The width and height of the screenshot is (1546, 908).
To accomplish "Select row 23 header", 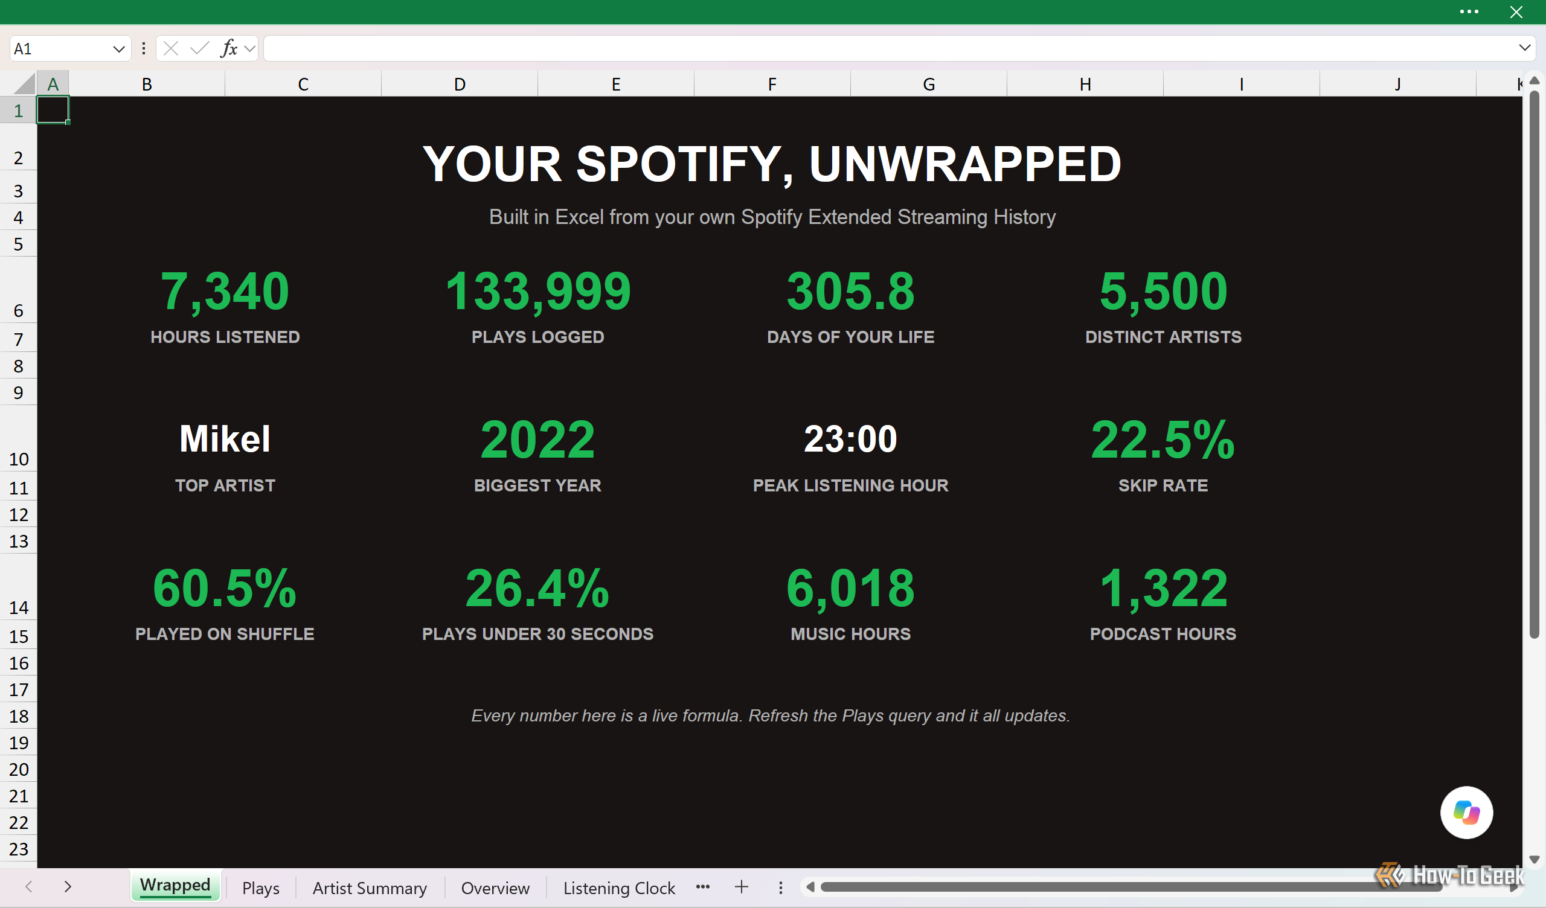I will (18, 848).
